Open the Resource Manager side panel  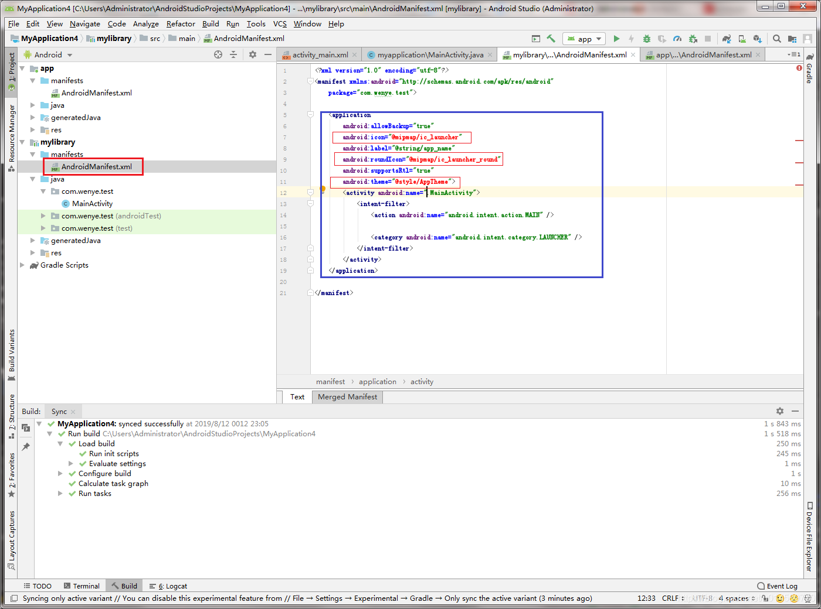coord(11,138)
